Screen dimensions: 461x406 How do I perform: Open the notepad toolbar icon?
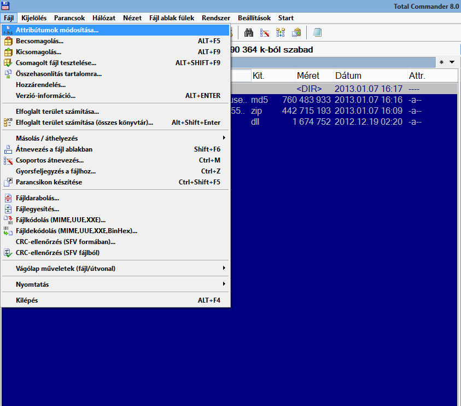click(317, 32)
